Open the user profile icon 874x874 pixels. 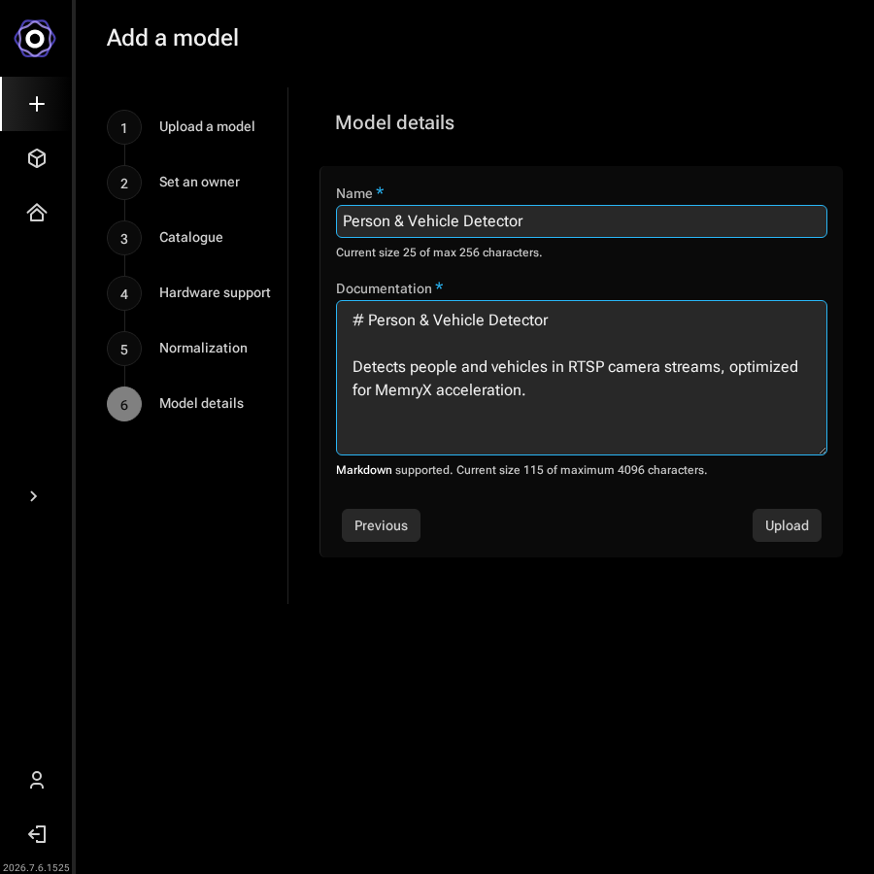point(37,780)
